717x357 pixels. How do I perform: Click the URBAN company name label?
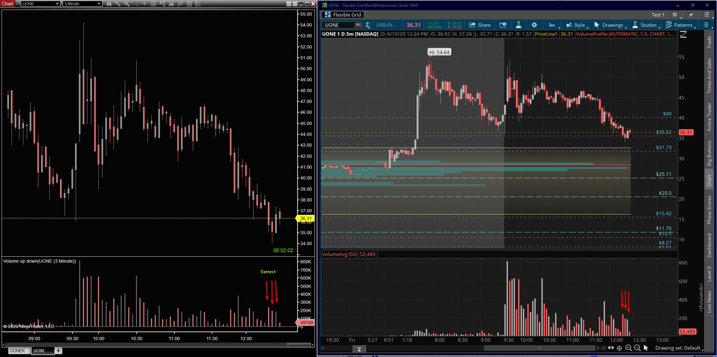point(387,25)
